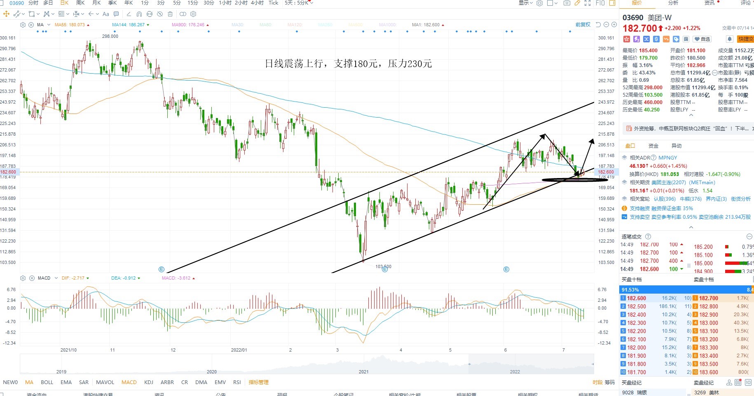
Task: Hide drawings with the crossed-eye icon
Action: (x=160, y=14)
